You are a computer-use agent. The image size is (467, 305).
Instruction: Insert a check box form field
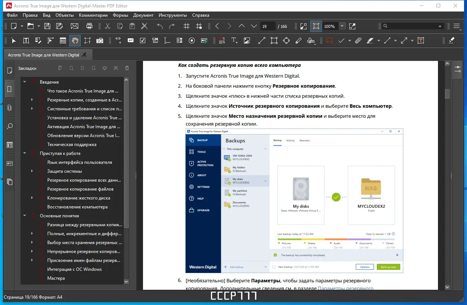click(143, 40)
